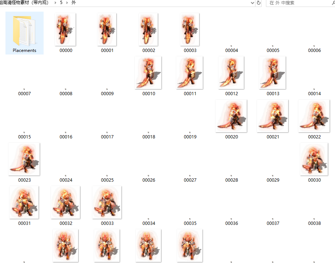Click the search magnifier icon

(333, 3)
